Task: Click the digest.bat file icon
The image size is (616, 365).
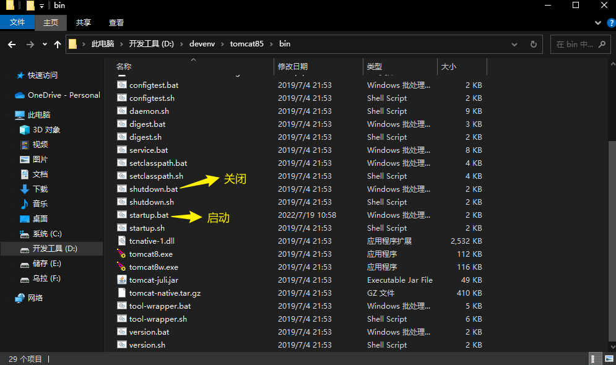Action: coord(122,124)
